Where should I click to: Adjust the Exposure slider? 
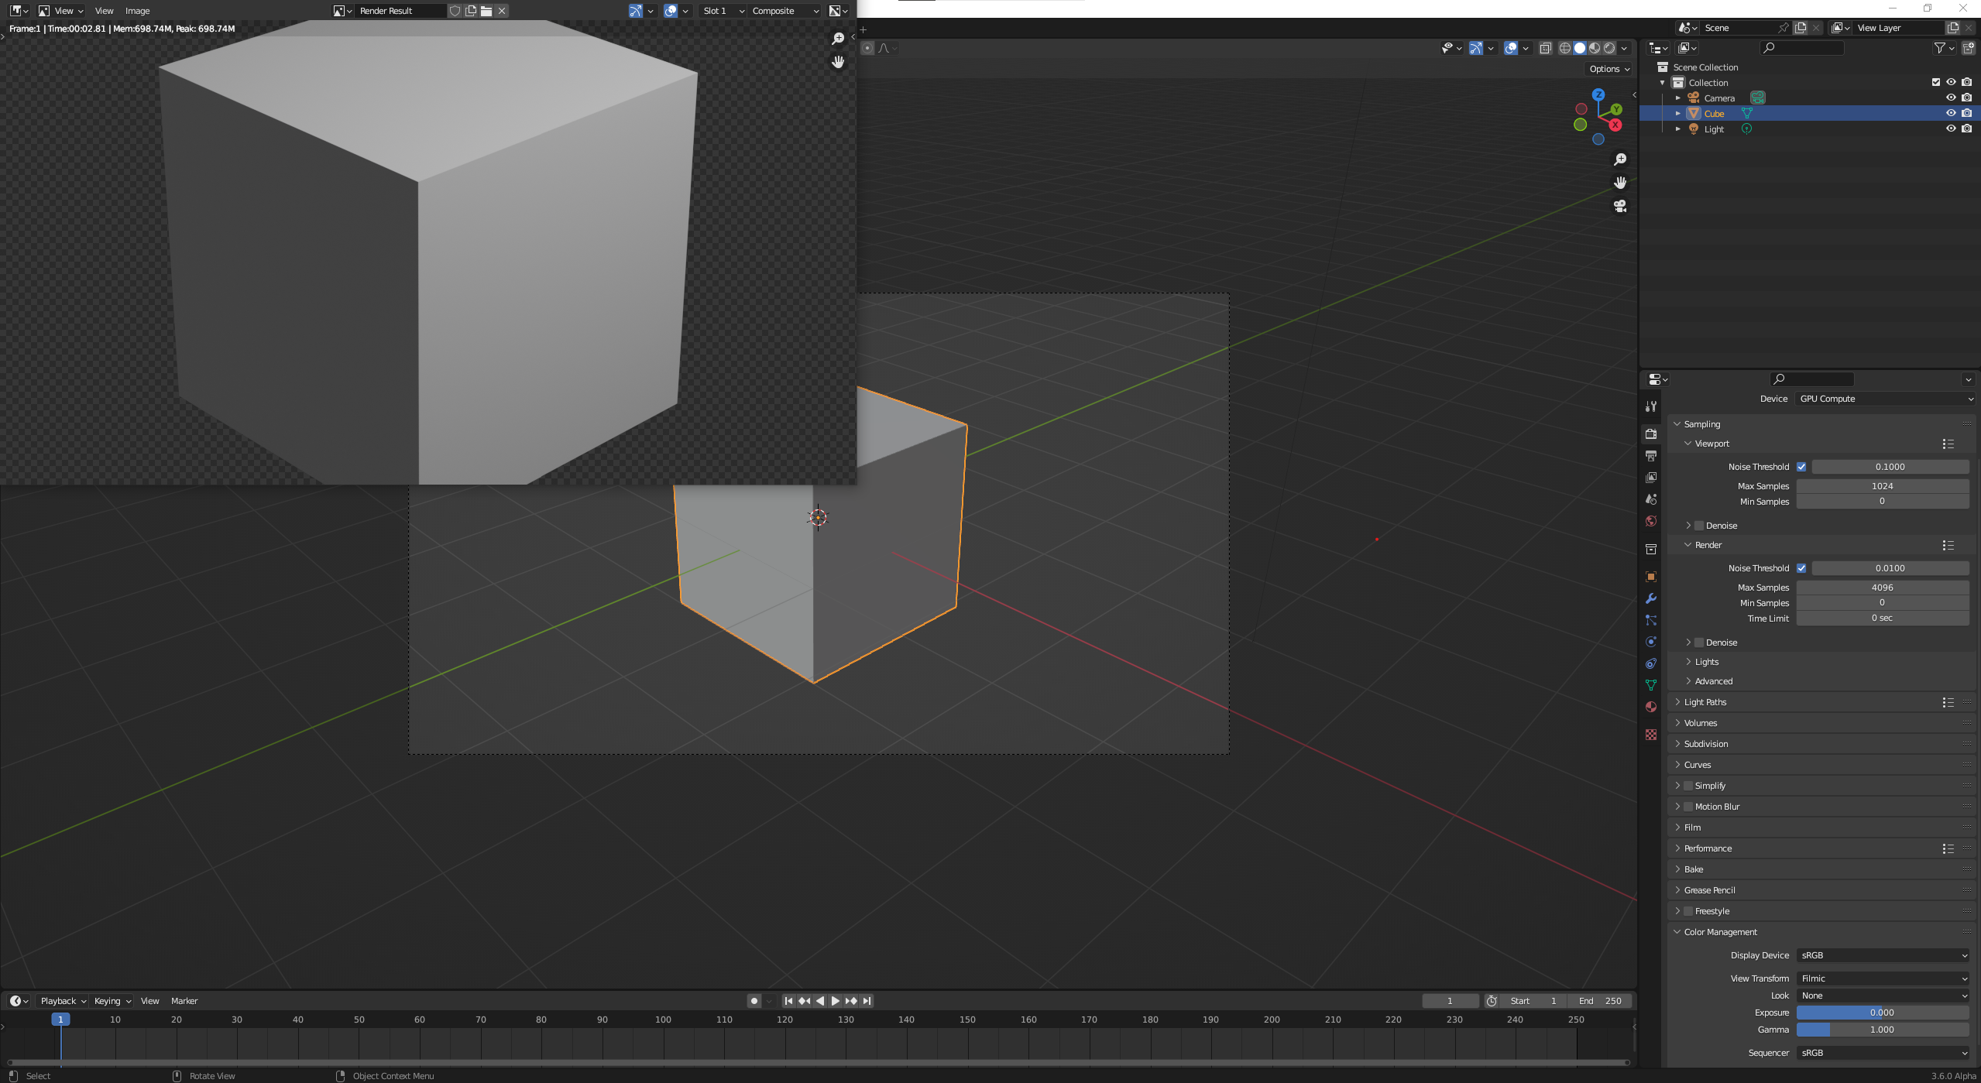tap(1883, 1013)
